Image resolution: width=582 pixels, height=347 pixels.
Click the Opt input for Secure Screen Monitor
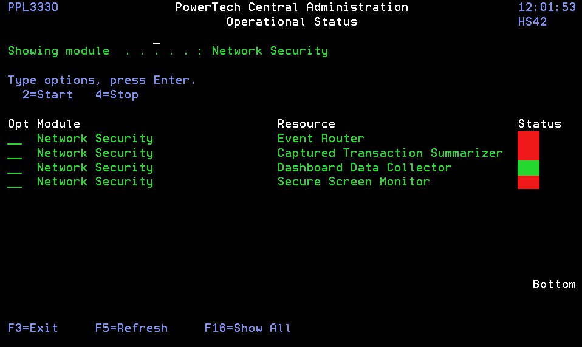point(15,183)
